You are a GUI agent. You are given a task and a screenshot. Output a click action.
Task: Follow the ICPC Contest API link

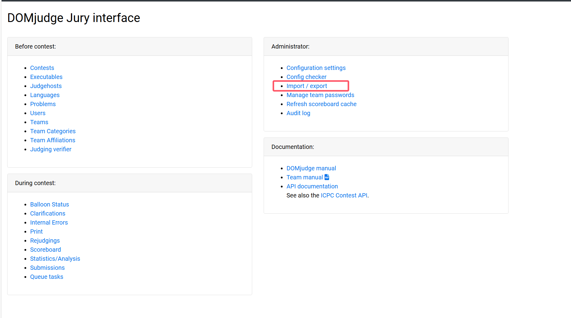344,195
